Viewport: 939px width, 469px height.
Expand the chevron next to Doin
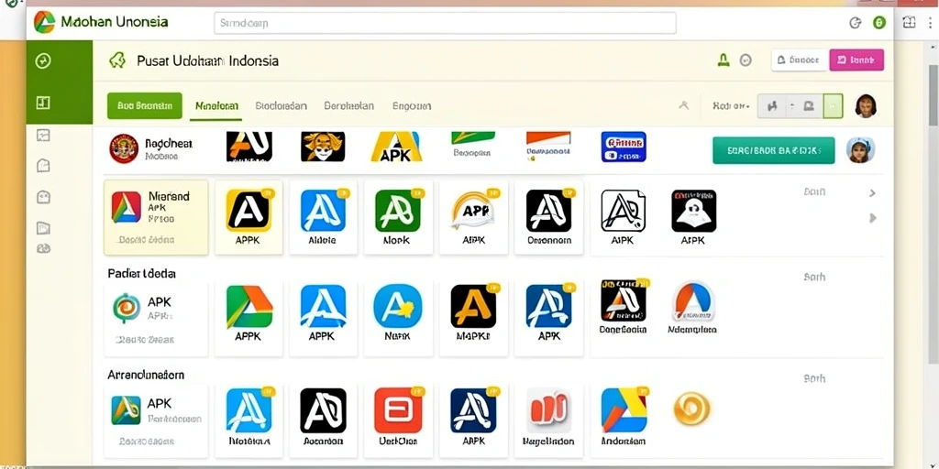873,192
